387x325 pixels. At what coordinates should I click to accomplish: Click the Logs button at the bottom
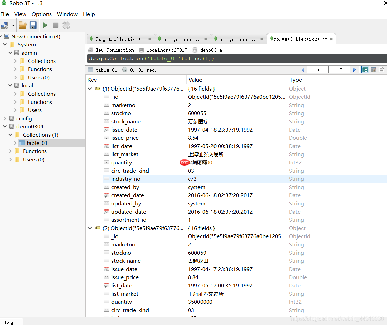pyautogui.click(x=11, y=322)
